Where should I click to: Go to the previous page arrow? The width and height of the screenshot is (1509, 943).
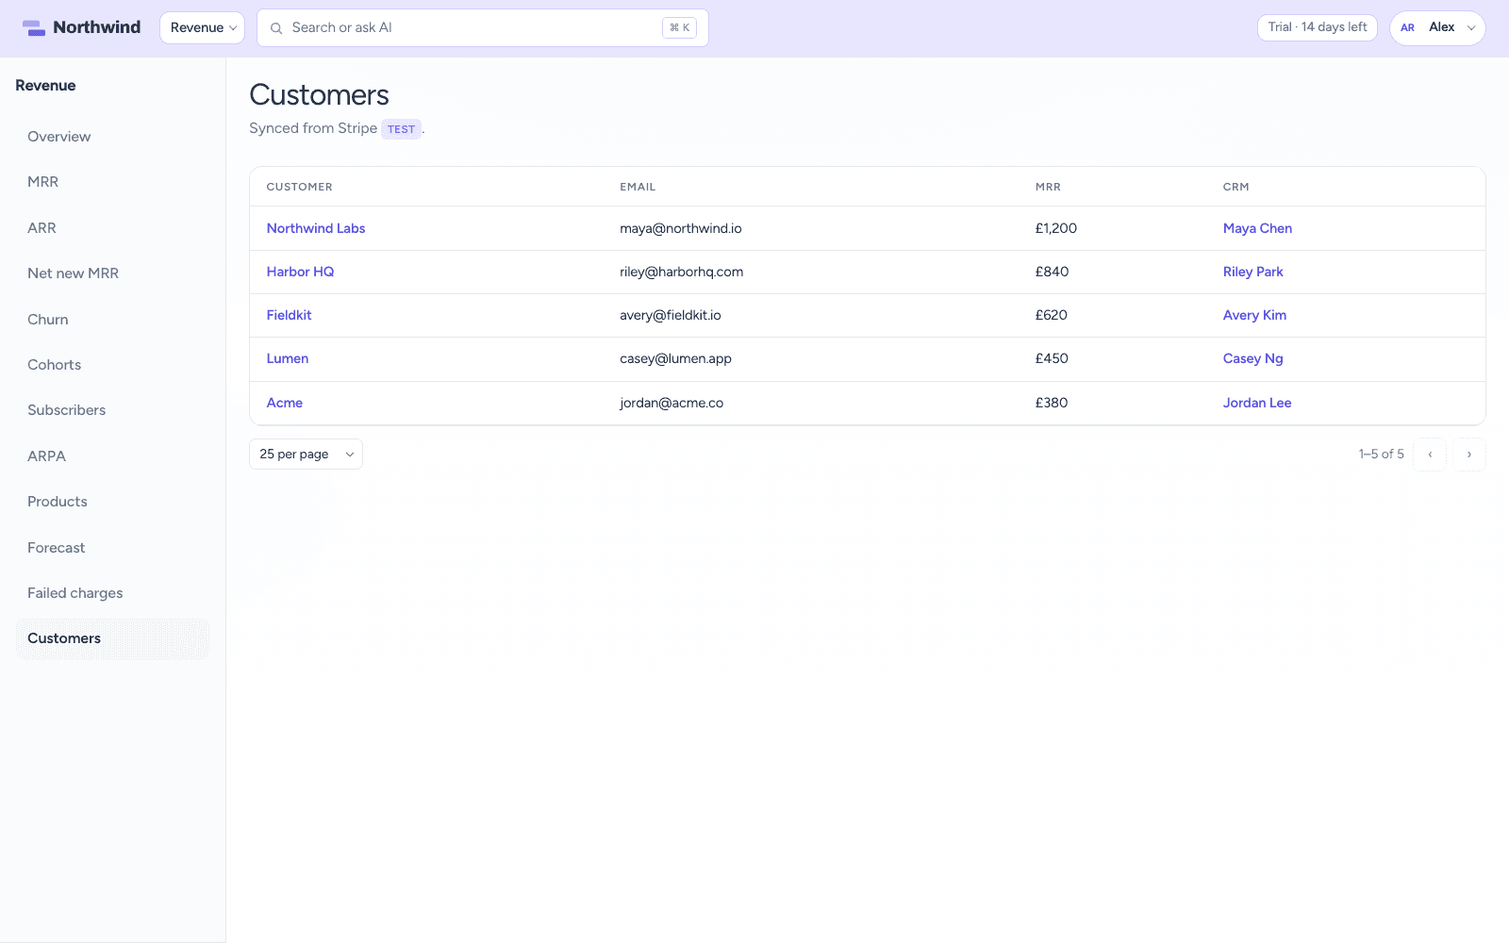click(x=1430, y=455)
